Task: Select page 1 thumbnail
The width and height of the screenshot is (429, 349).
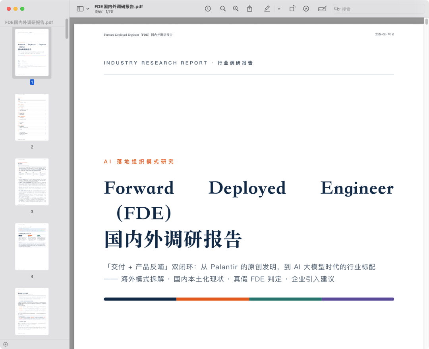Action: click(32, 52)
